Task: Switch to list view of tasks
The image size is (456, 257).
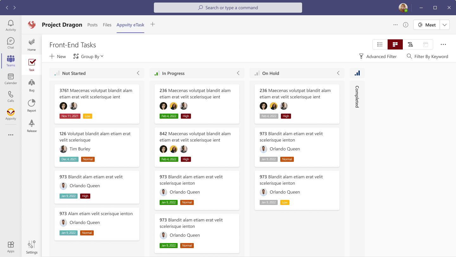Action: (380, 44)
